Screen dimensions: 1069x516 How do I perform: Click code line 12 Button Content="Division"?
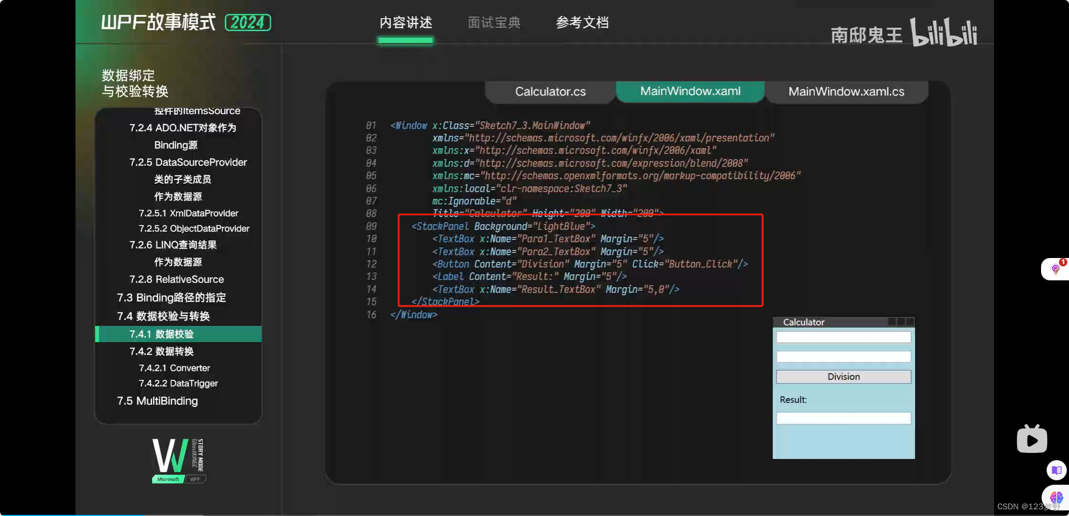point(589,264)
